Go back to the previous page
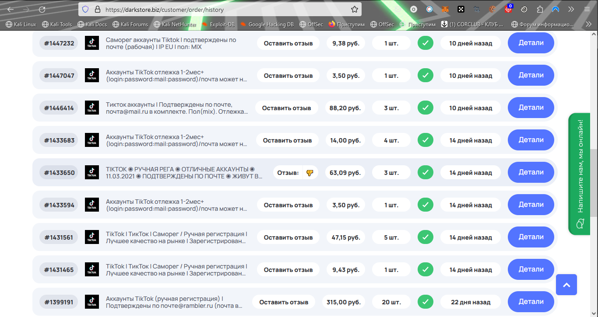 (11, 9)
